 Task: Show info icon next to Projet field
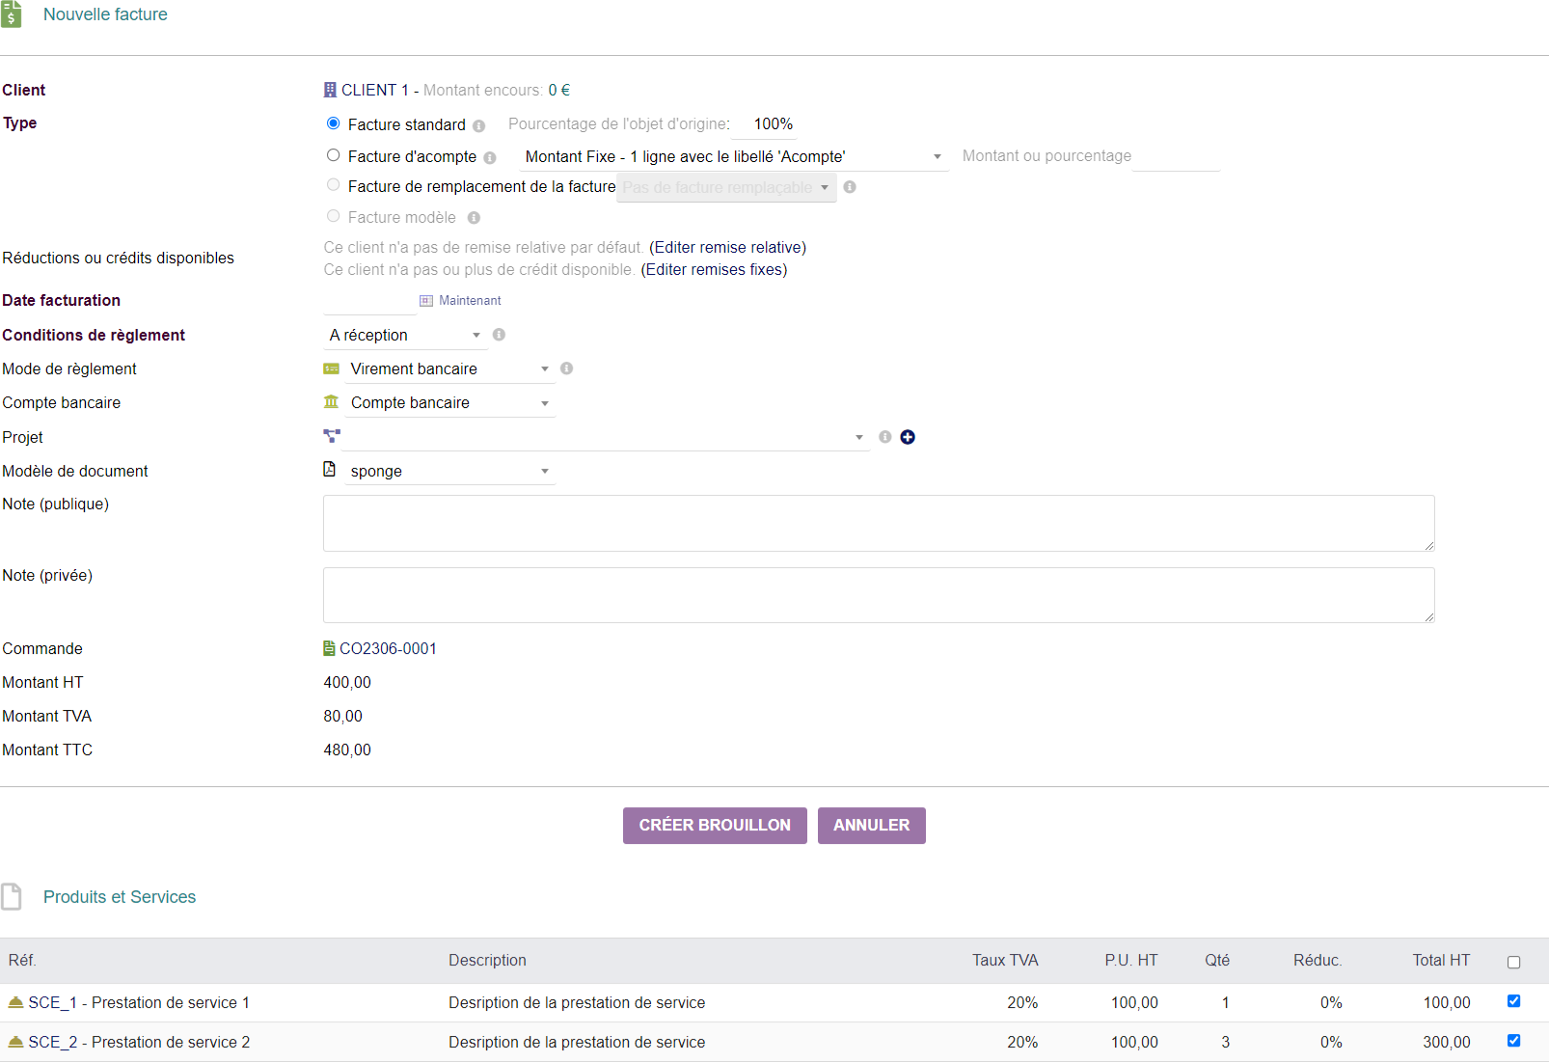coord(885,437)
